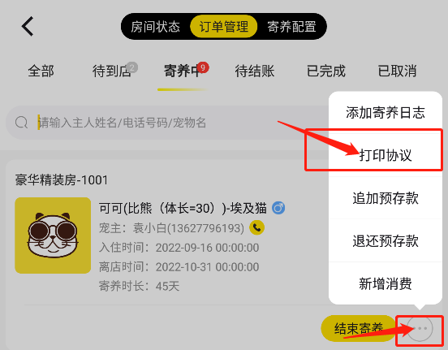Select 打印协议 in the popup menu
448x350 pixels.
(x=386, y=155)
